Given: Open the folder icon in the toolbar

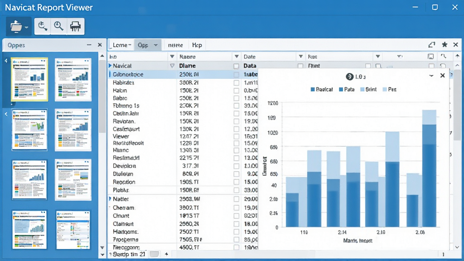Looking at the screenshot, I should [16, 27].
